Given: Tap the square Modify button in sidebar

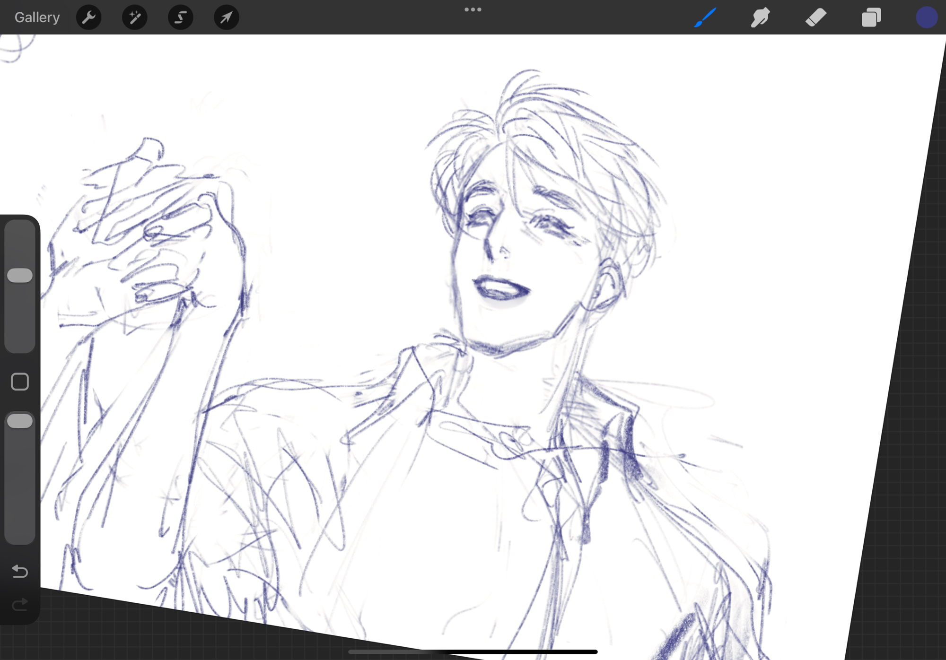Looking at the screenshot, I should [20, 382].
